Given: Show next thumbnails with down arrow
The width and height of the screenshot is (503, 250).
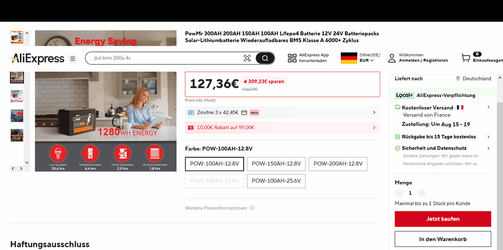Looking at the screenshot, I should point(27,163).
